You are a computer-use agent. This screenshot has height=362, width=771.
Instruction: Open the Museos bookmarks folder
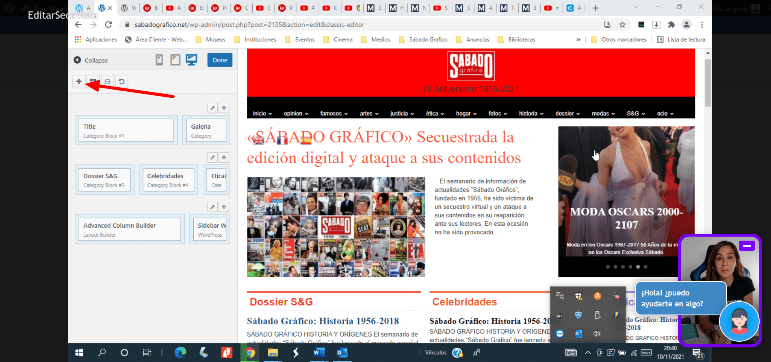(210, 39)
